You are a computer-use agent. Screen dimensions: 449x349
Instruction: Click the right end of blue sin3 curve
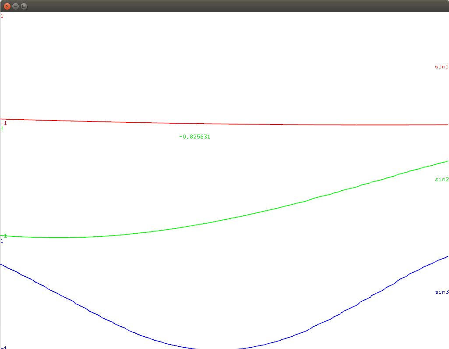pos(447,256)
